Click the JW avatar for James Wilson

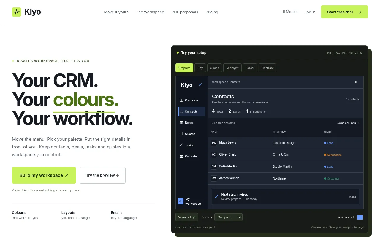214,178
